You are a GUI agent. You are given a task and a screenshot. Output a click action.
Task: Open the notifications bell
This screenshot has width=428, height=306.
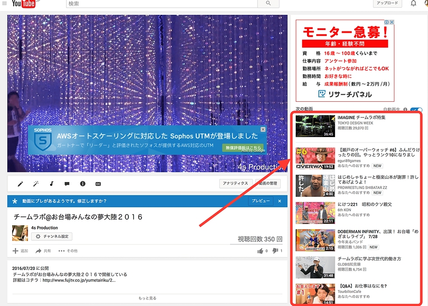coord(414,3)
